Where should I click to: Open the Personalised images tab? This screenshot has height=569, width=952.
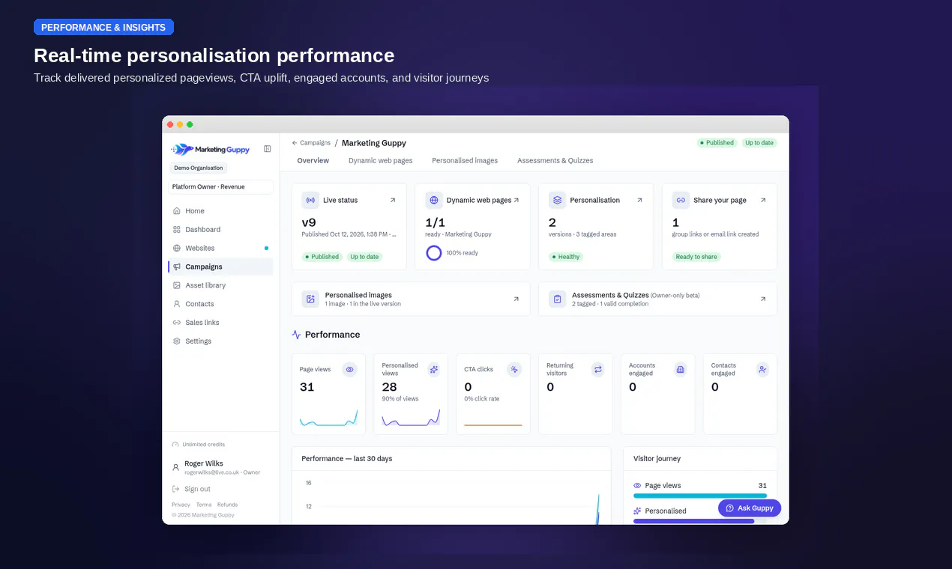tap(465, 160)
